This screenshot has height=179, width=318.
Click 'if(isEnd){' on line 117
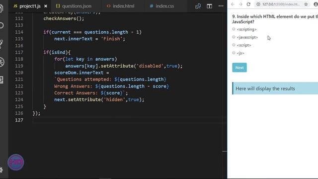point(57,52)
